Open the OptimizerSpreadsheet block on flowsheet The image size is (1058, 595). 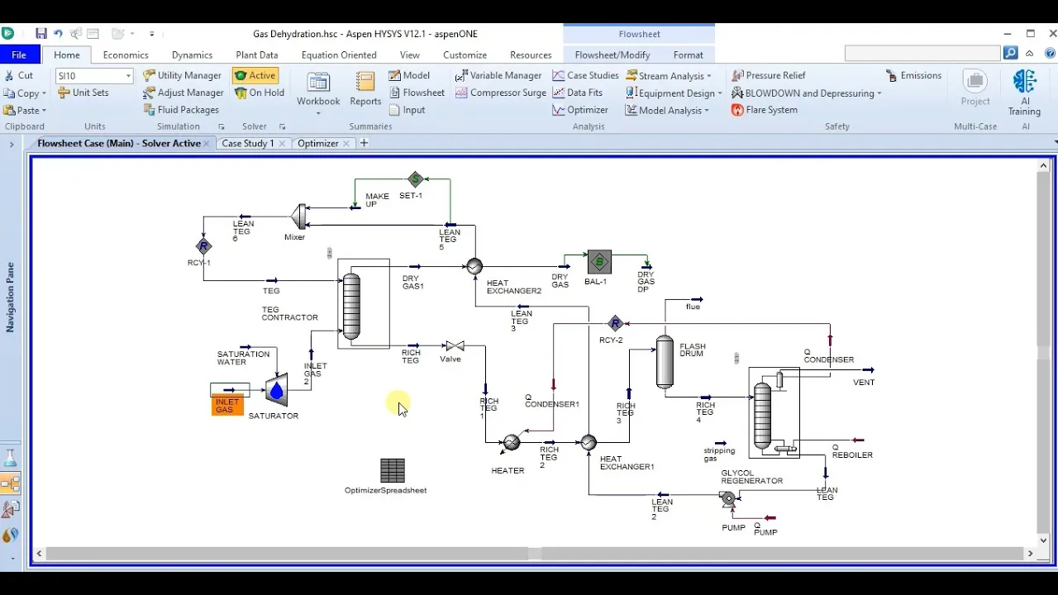(393, 470)
